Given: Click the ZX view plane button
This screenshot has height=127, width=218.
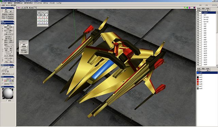Looking at the screenshot, I should 8,81.
